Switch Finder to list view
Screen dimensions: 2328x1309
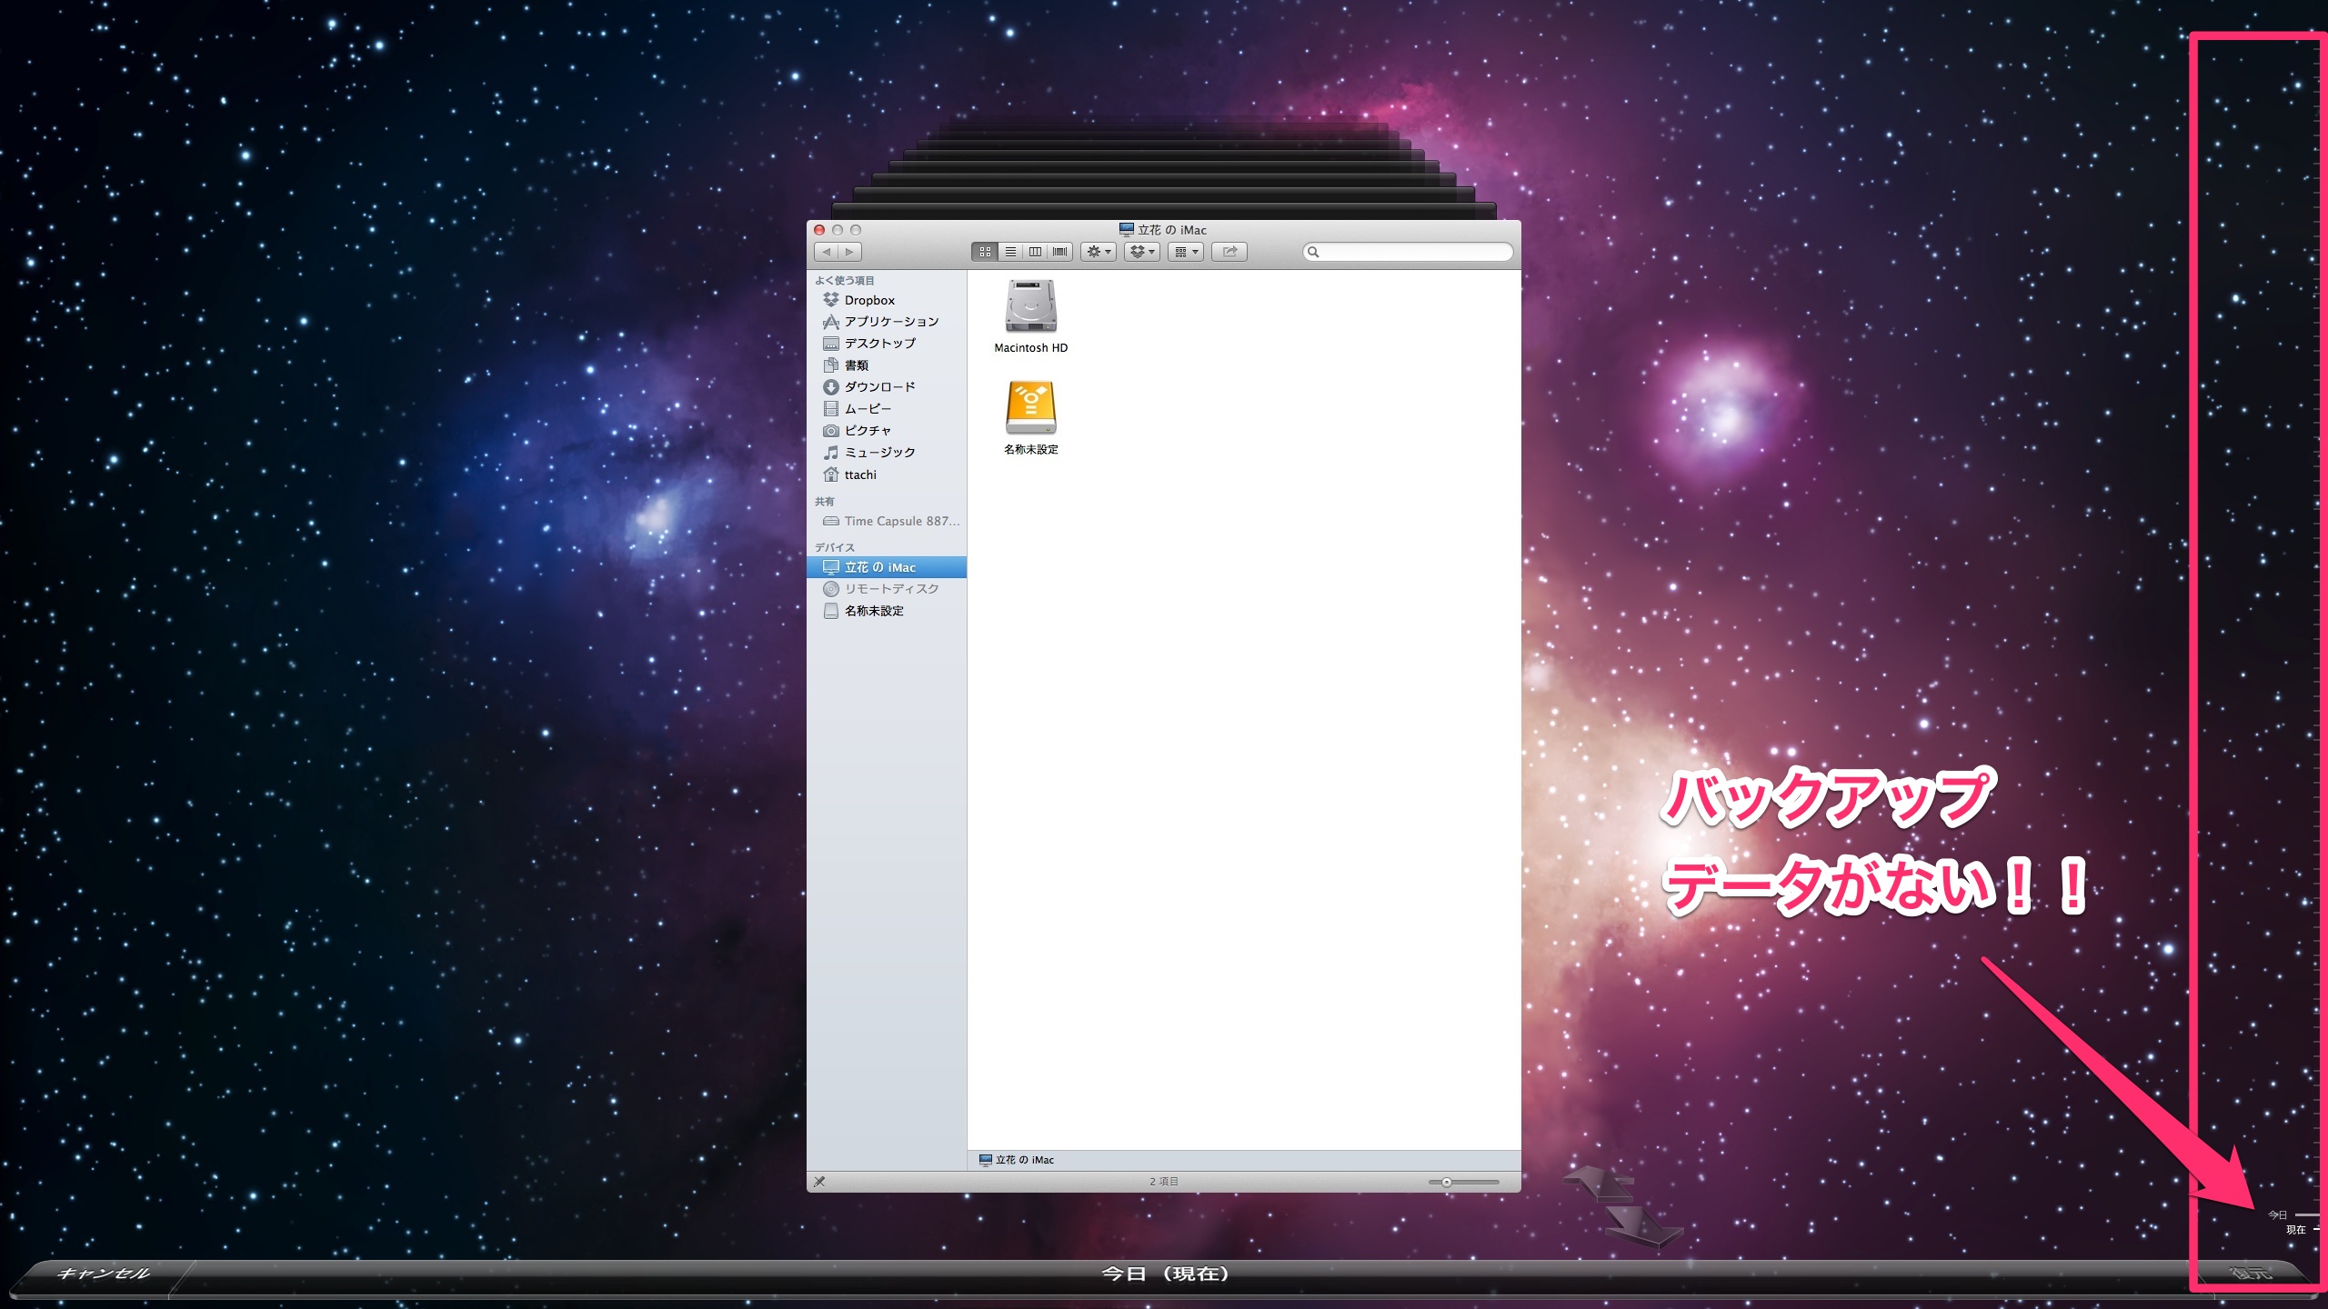tap(1009, 252)
